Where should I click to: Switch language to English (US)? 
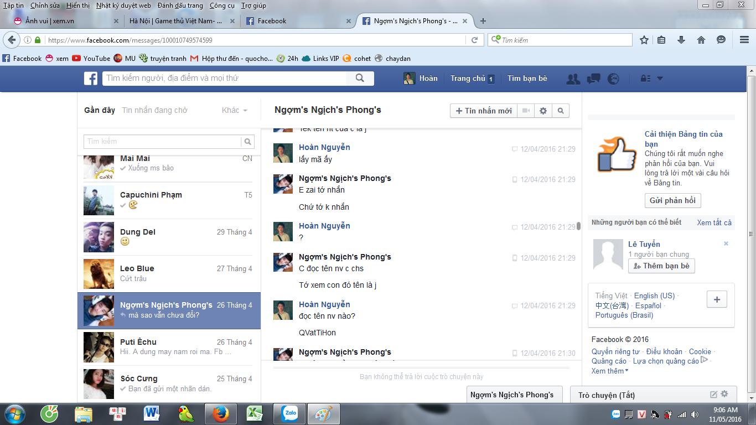(655, 296)
